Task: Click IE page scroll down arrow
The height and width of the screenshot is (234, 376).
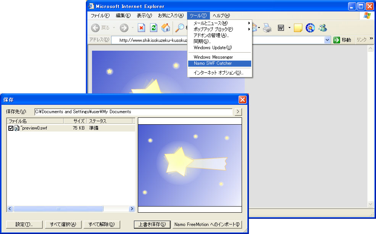Action: click(371, 204)
